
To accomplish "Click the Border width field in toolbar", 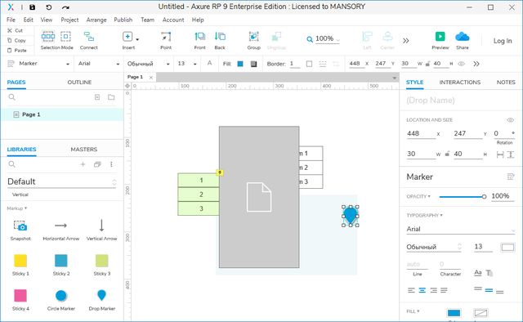I will click(295, 64).
